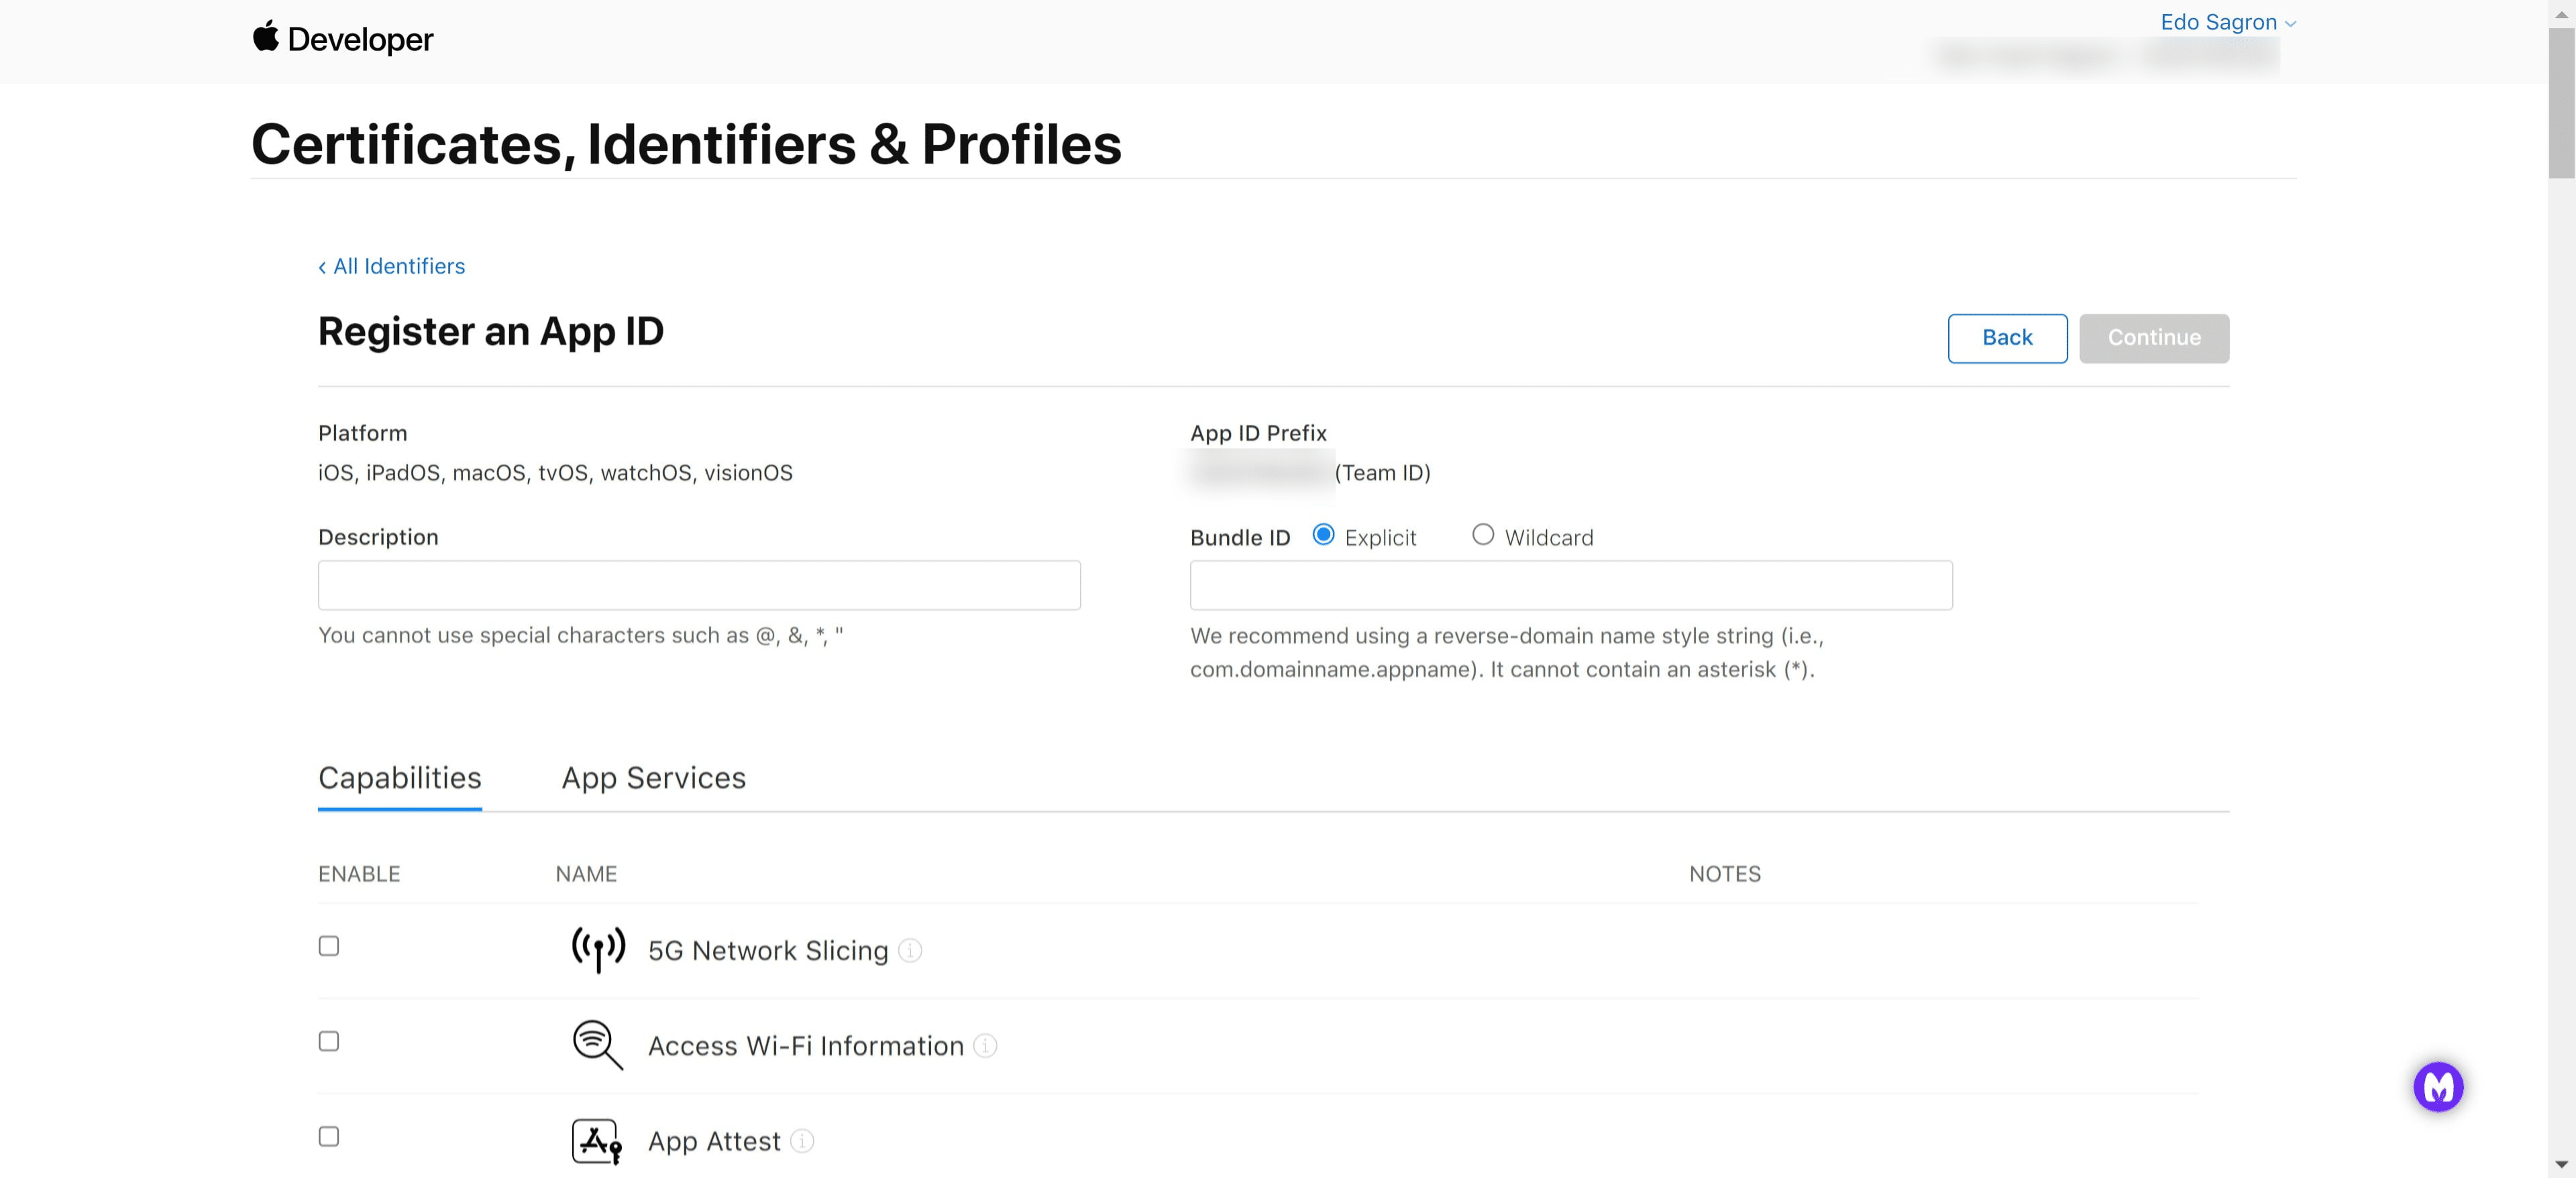Enable the App Attest capability
This screenshot has width=2576, height=1178.
(328, 1135)
